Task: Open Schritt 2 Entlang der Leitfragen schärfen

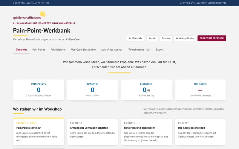Action: pyautogui.click(x=93, y=131)
